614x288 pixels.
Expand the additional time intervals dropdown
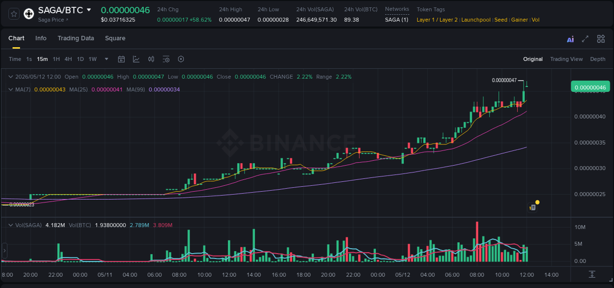[107, 59]
